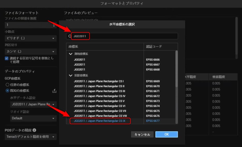Viewport: 242px width, 147px height.
Task: Collapse the 測地座標系 group
Action: coord(70,54)
